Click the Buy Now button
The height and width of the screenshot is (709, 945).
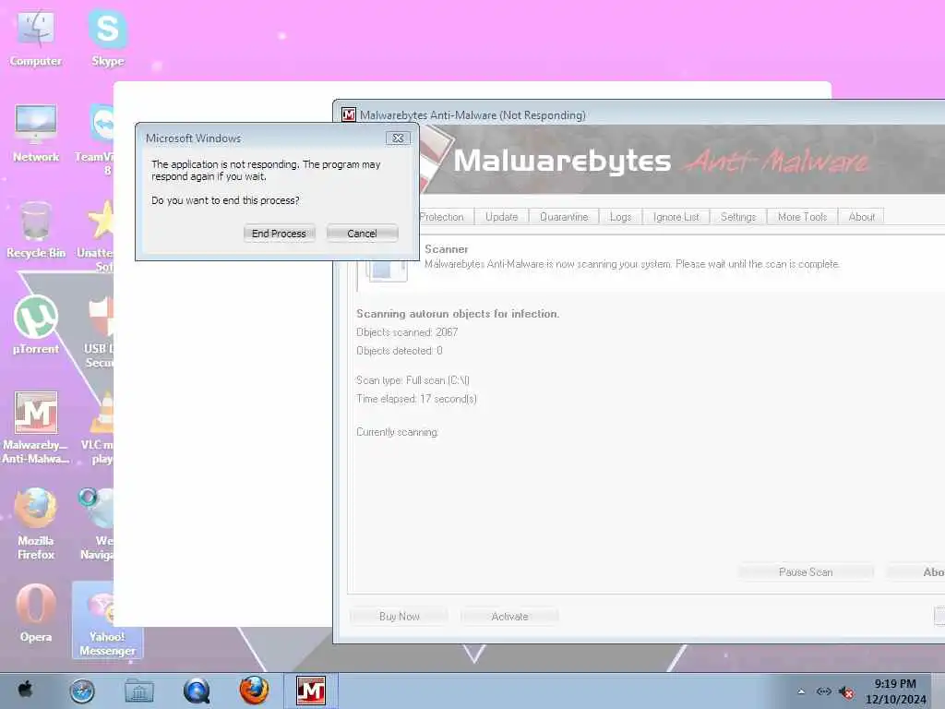399,616
